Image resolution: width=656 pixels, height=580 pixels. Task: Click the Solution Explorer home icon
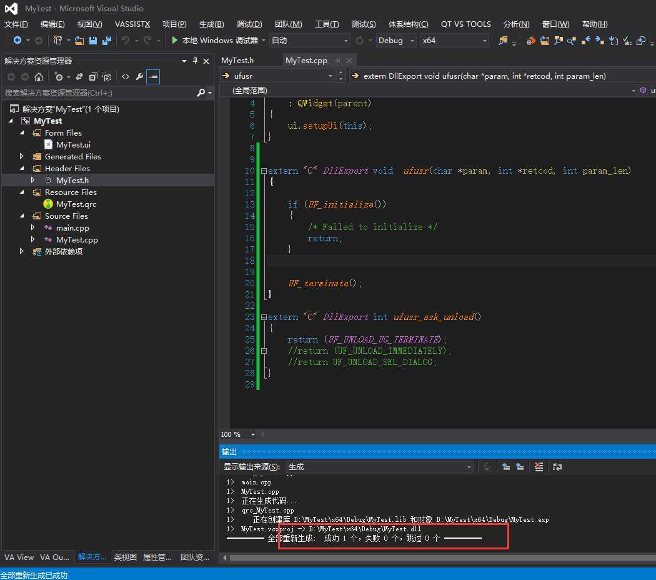pos(39,77)
